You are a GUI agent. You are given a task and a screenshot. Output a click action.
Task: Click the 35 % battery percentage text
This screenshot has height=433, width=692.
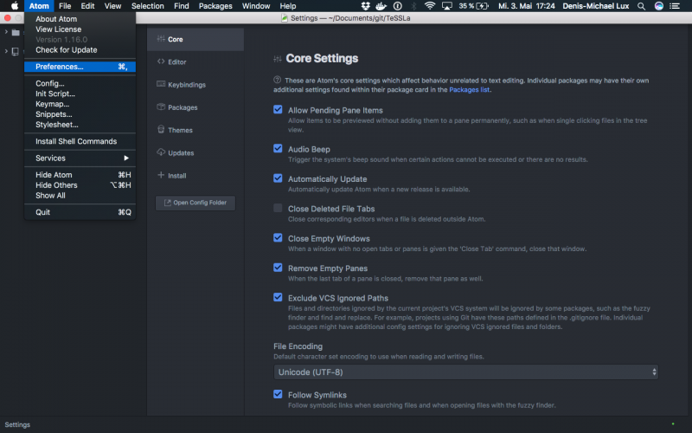pos(466,6)
